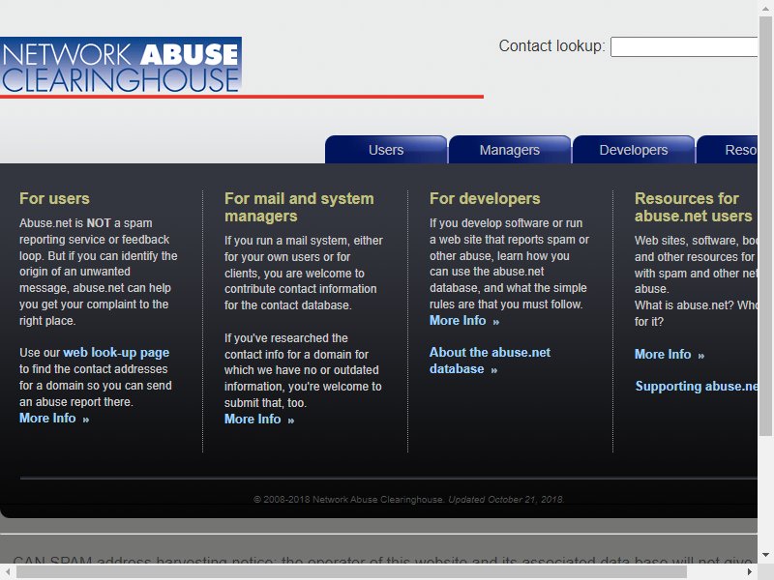This screenshot has width=774, height=580.
Task: Click the copyright 2008-2018 footer text
Action: [x=408, y=499]
